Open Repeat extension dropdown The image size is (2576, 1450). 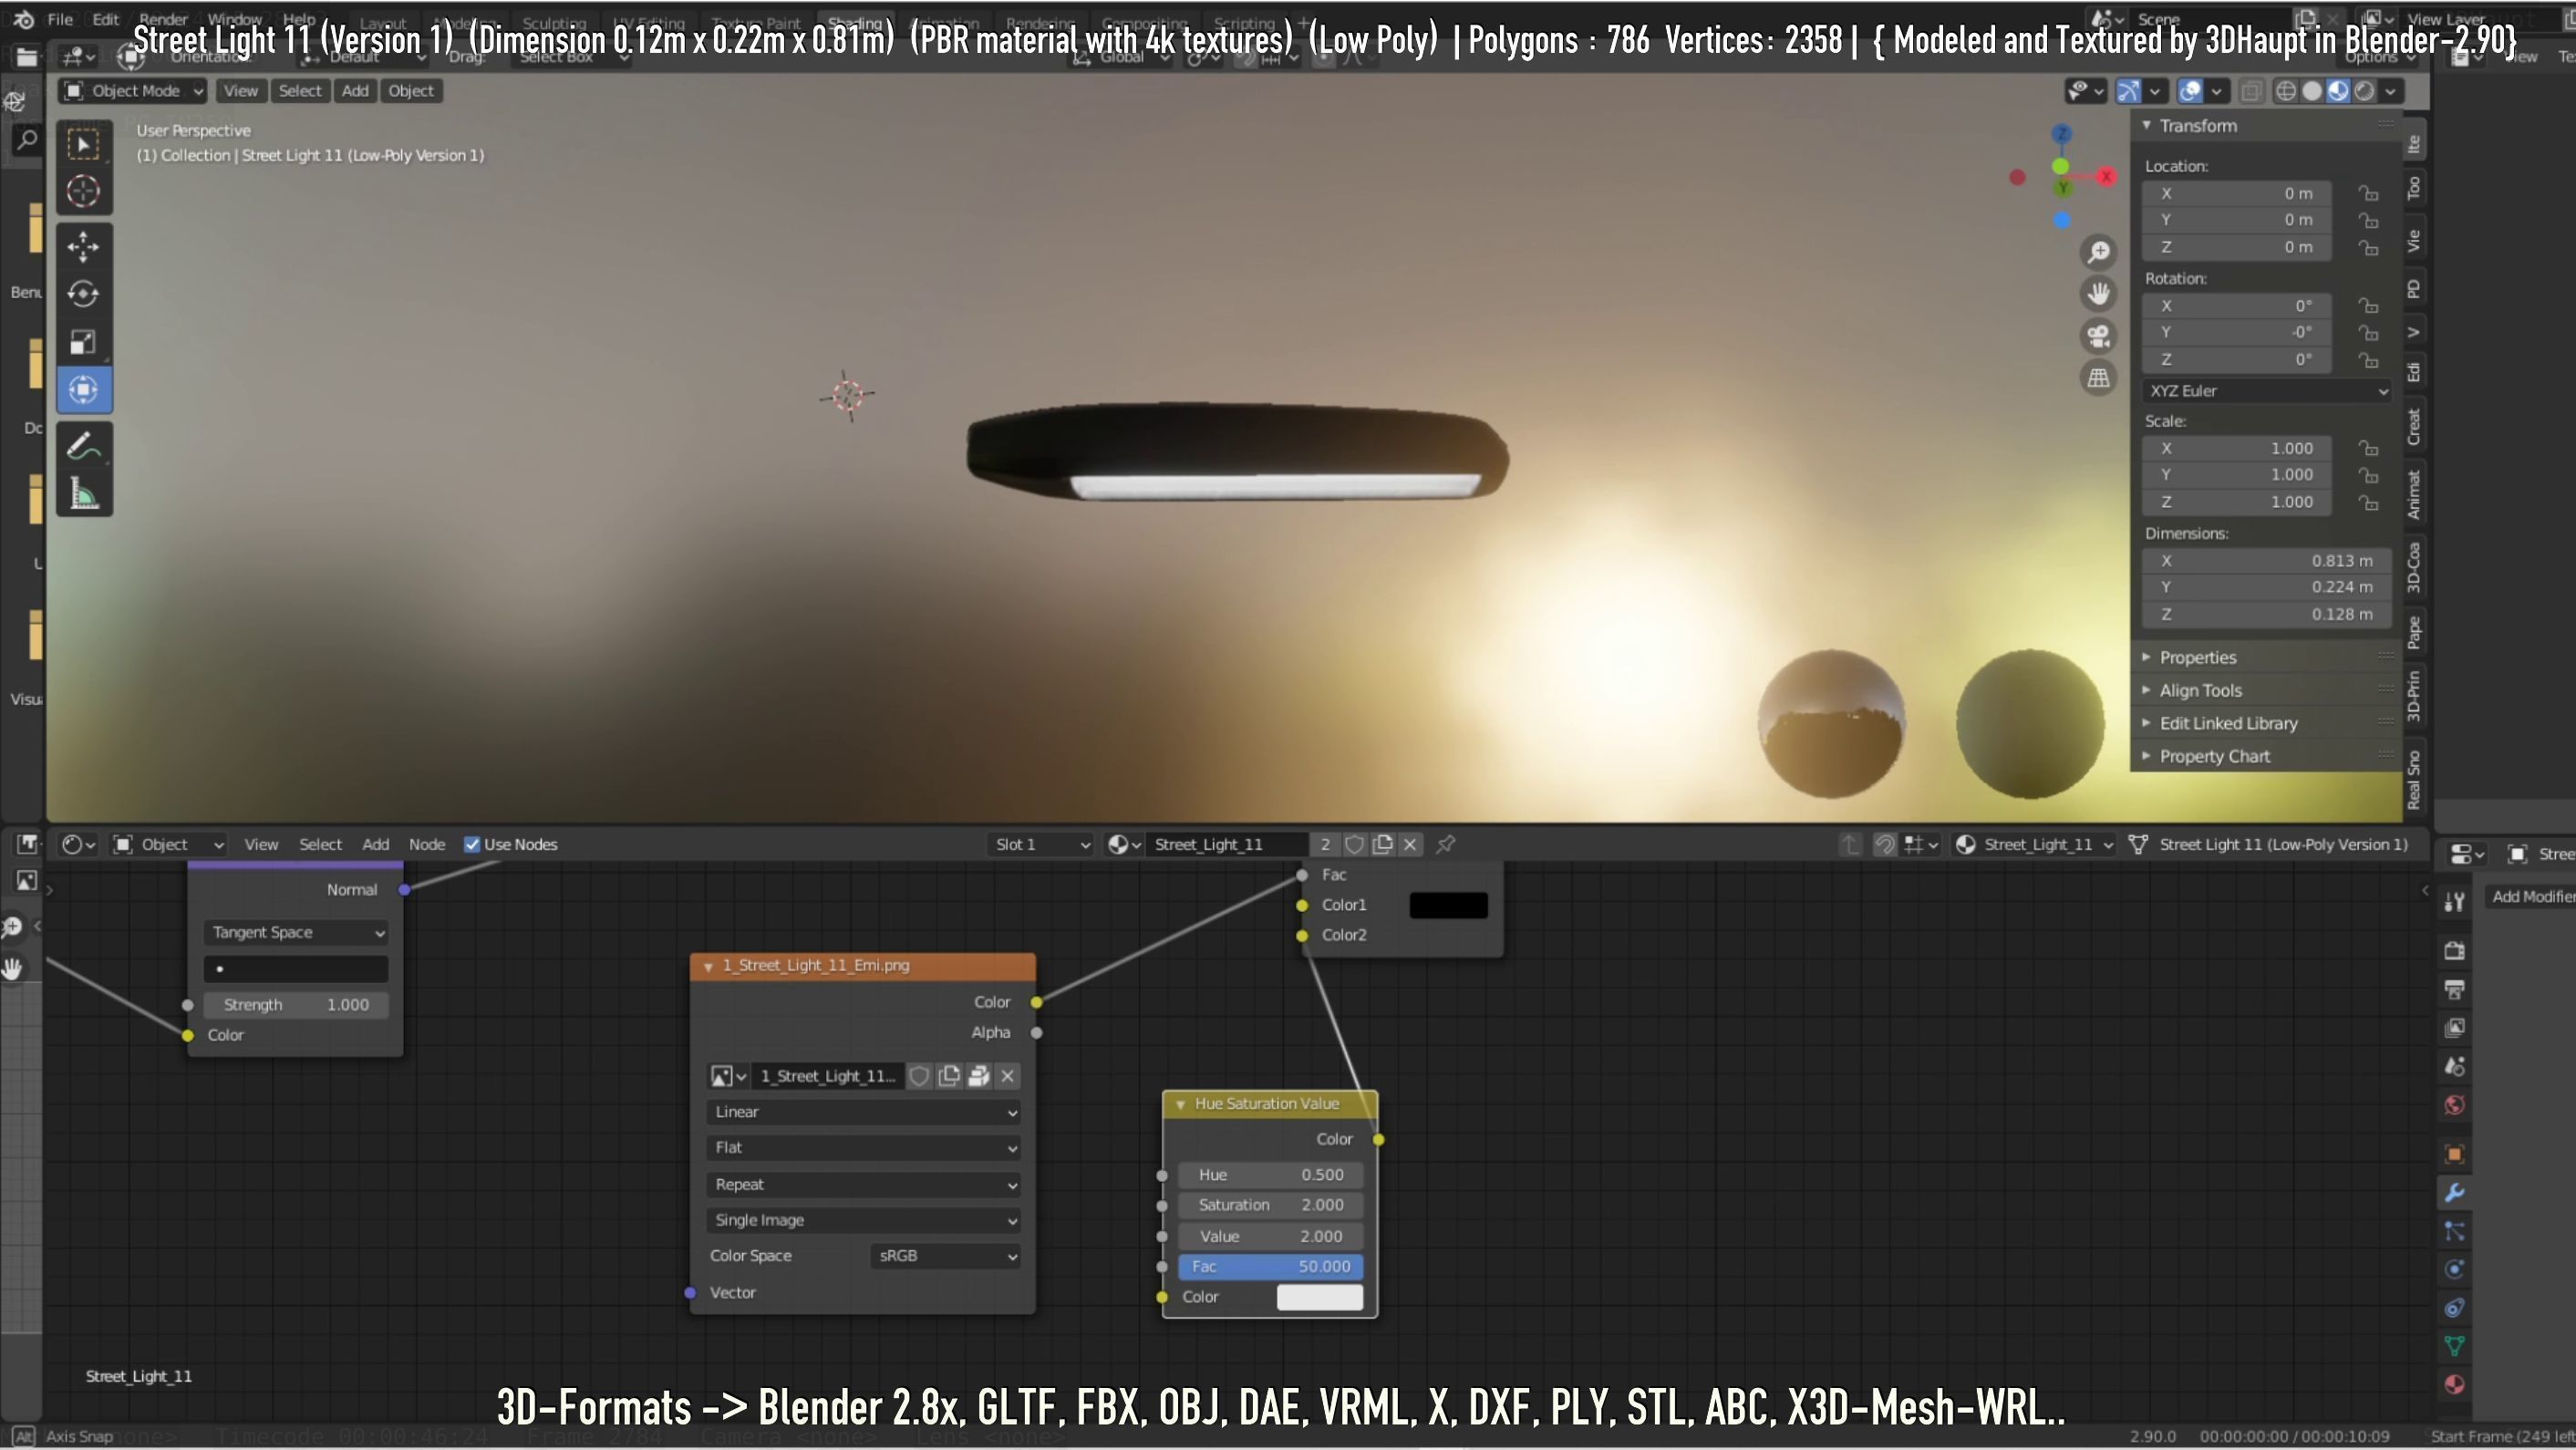pos(863,1184)
